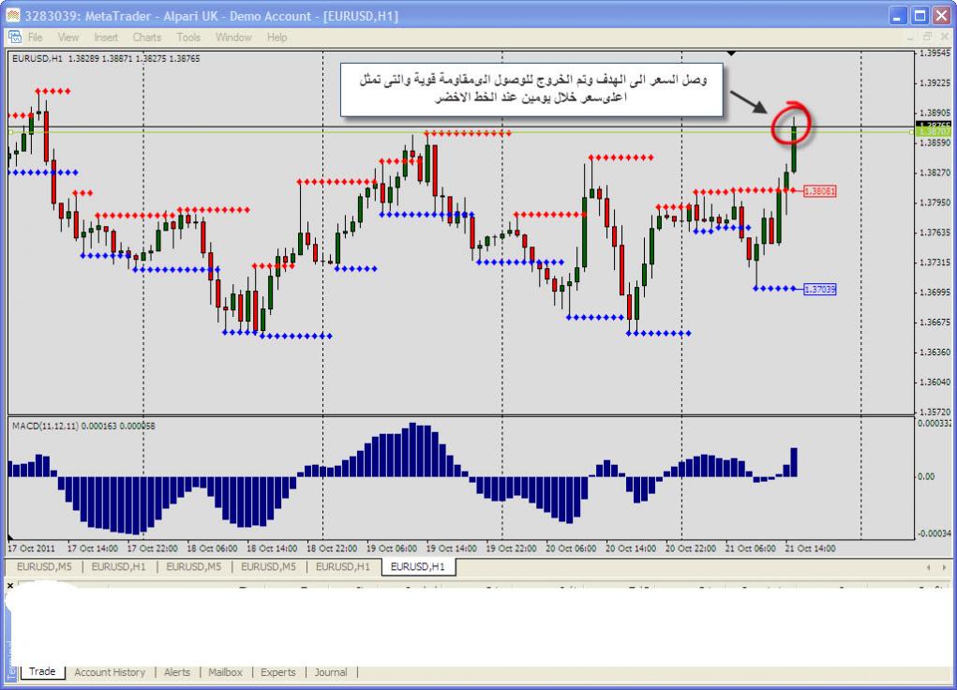Select the active EURUSD,H1 chart tab
This screenshot has width=957, height=690.
[x=417, y=566]
